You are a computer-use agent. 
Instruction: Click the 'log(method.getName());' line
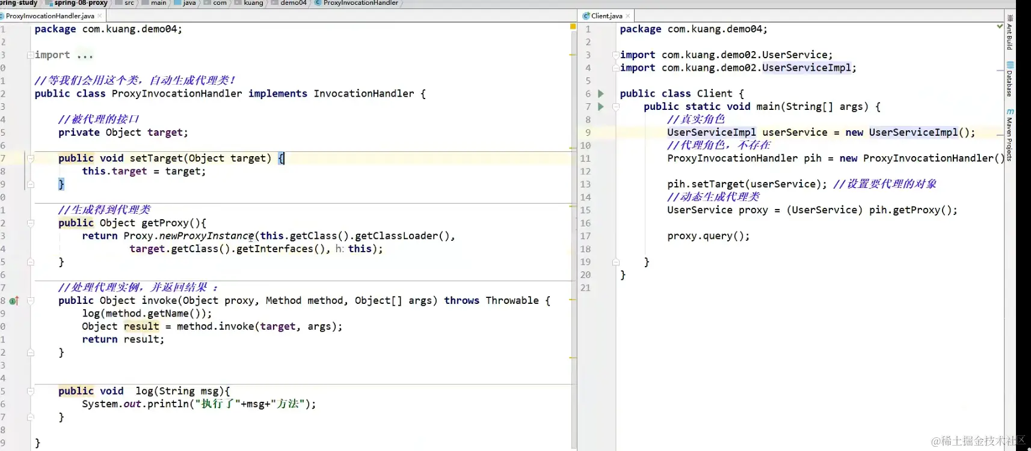point(147,314)
